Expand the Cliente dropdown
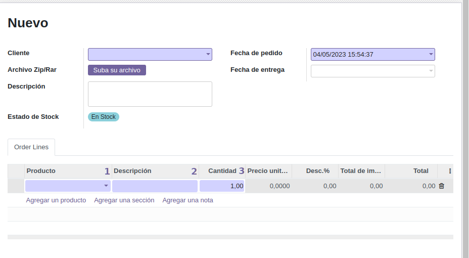 point(208,55)
